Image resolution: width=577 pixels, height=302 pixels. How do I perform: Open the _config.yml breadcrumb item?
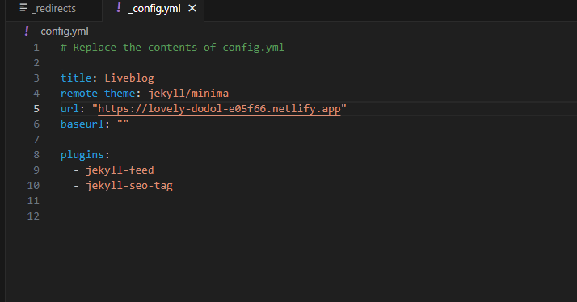tap(62, 31)
